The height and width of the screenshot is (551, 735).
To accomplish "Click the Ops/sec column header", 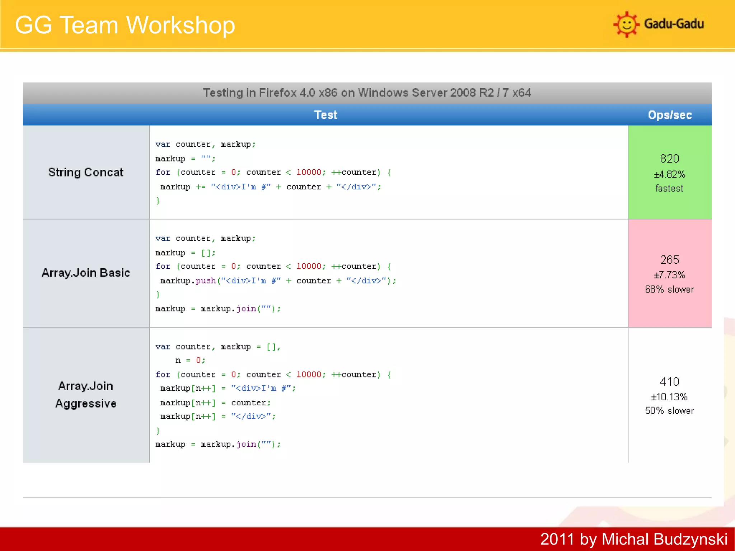I will click(x=670, y=115).
